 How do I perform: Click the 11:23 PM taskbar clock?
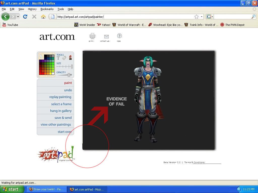[x=249, y=189]
